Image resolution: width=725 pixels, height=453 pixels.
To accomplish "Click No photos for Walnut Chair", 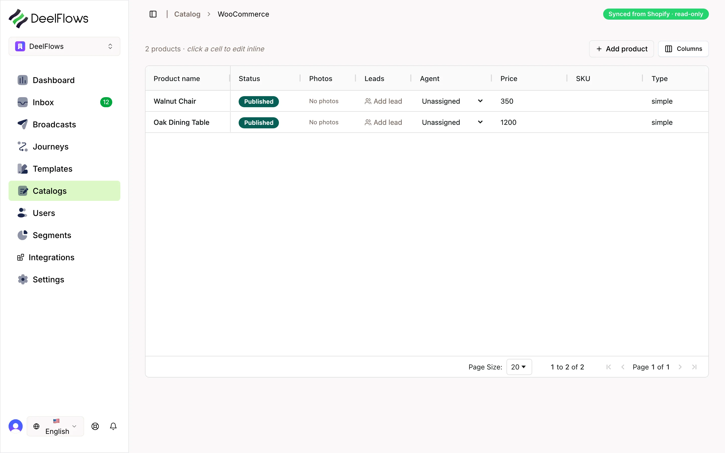I will 323,101.
